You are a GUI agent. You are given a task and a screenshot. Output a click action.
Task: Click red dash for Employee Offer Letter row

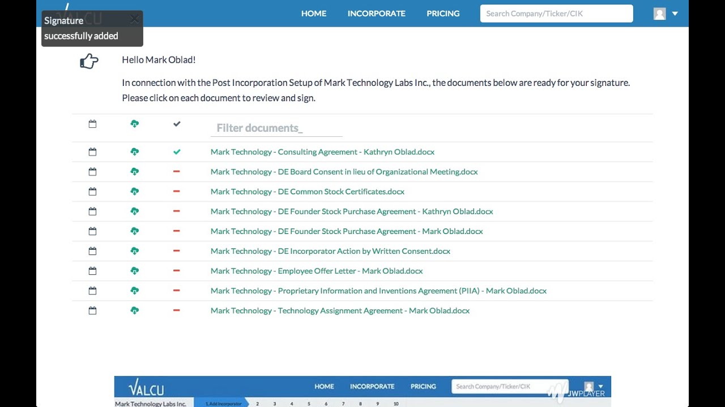point(177,270)
